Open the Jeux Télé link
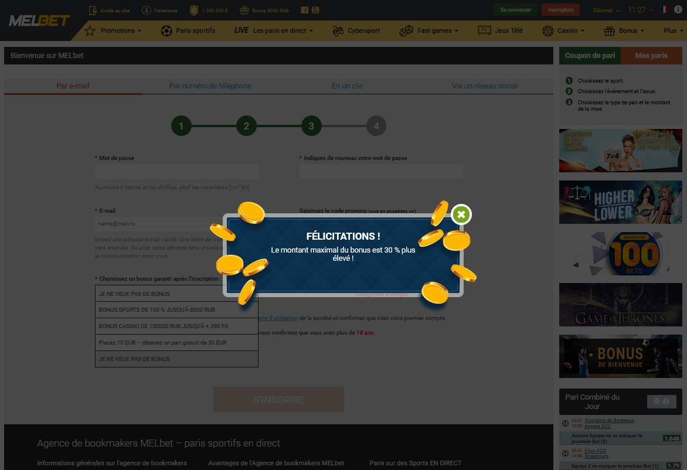Viewport: 687px width, 470px height. tap(509, 30)
